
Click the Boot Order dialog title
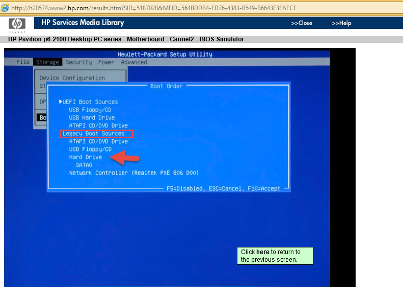click(167, 86)
